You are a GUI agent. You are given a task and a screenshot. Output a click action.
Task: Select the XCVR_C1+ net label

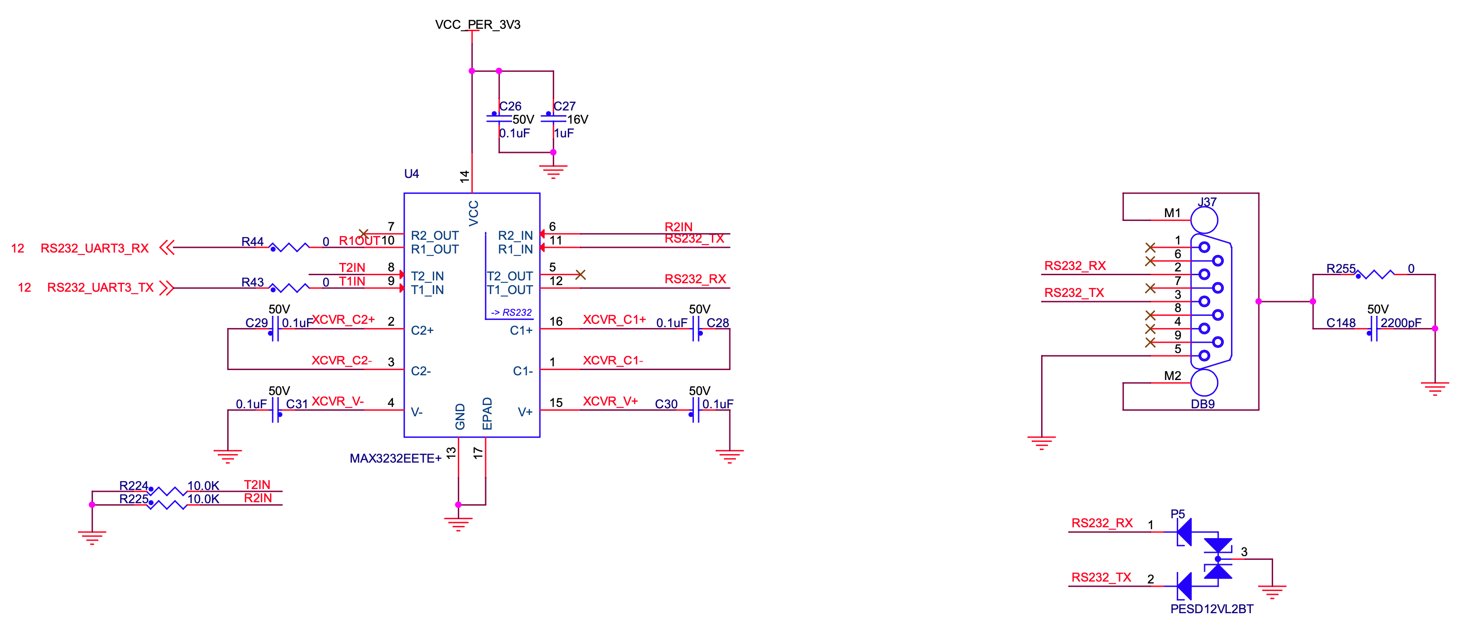pyautogui.click(x=614, y=320)
